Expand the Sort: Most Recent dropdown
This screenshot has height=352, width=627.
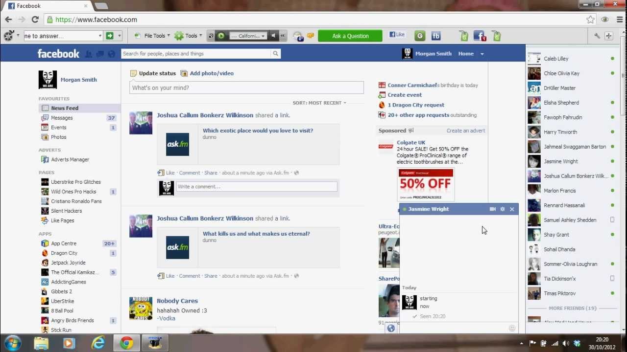coord(319,103)
